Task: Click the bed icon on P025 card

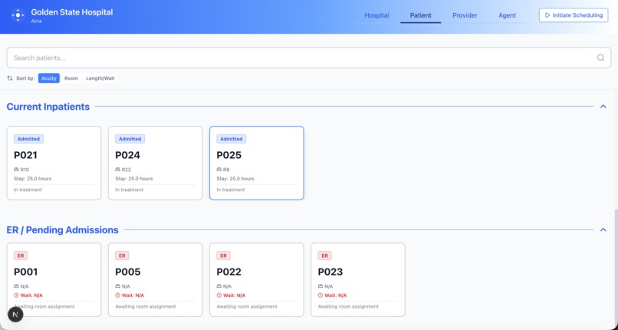Action: coord(219,170)
